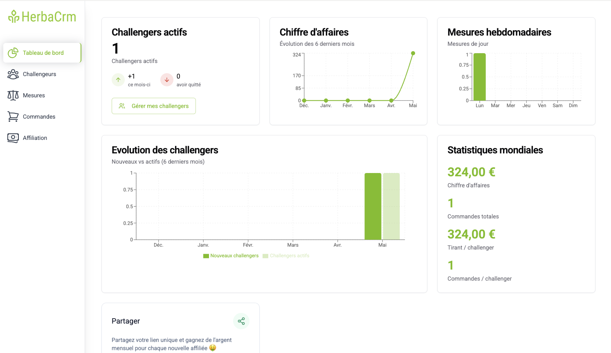
Task: Click the Lun bar in weekly measures chart
Action: point(479,77)
